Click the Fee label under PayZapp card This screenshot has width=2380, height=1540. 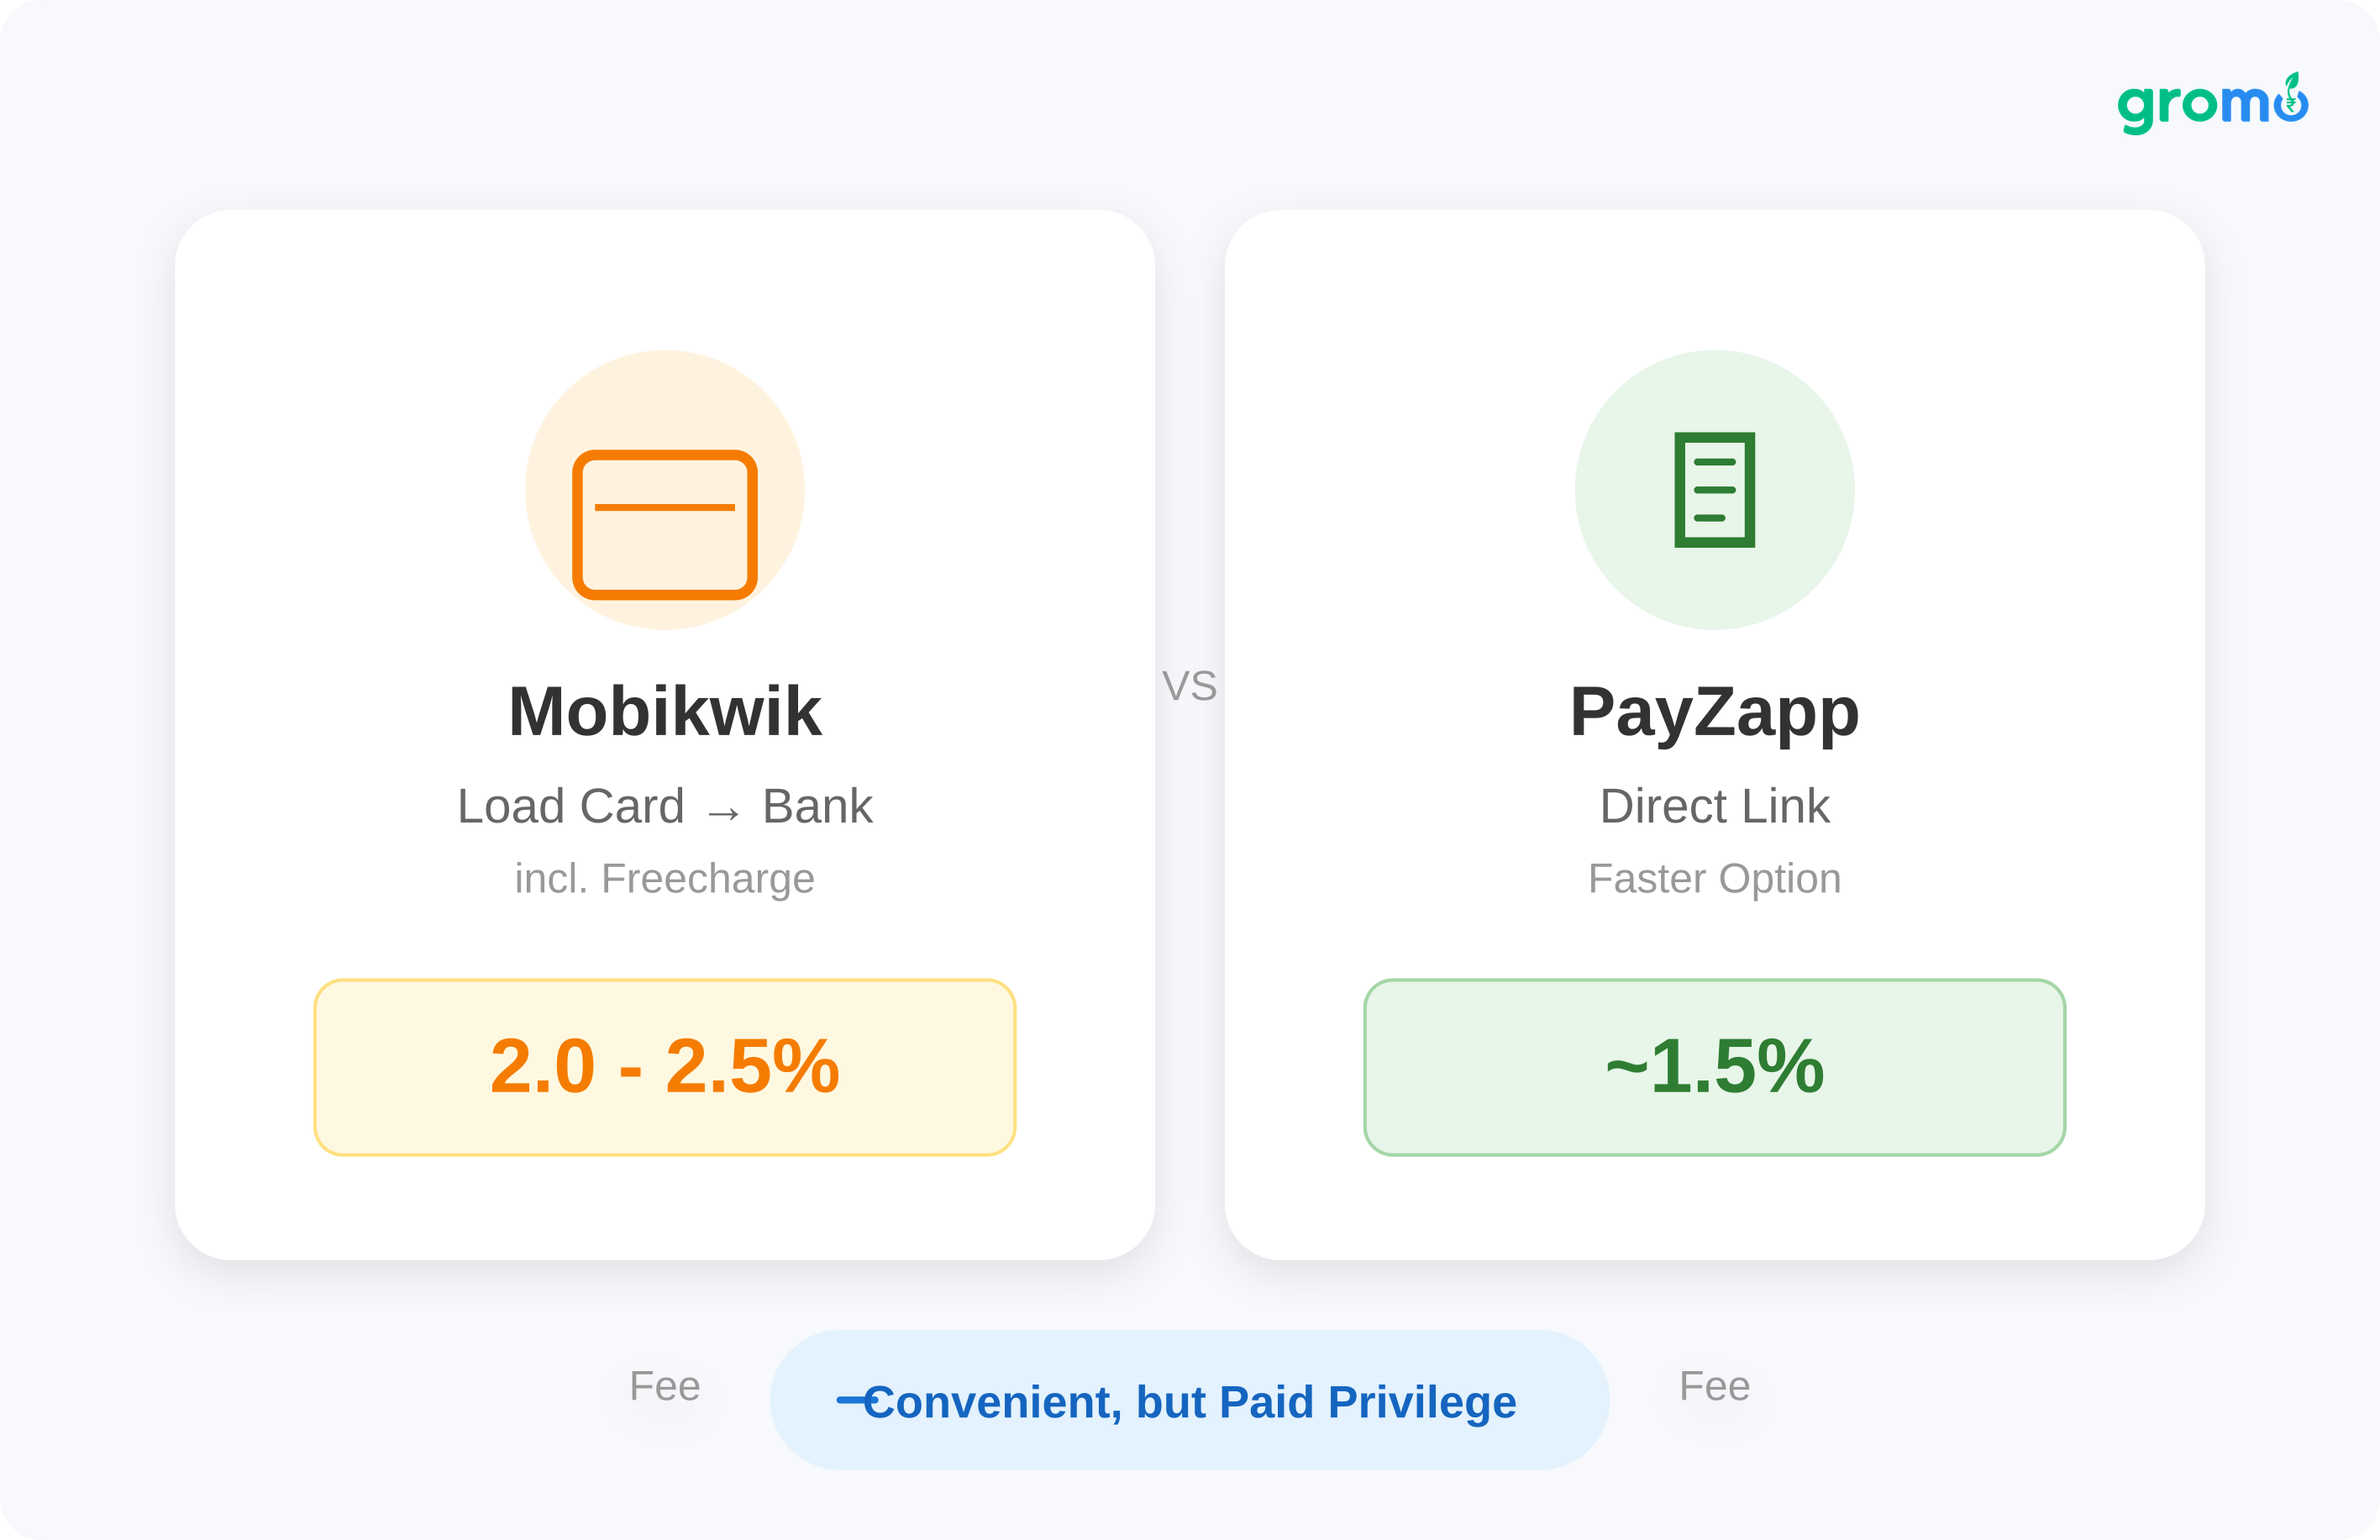(1714, 1386)
